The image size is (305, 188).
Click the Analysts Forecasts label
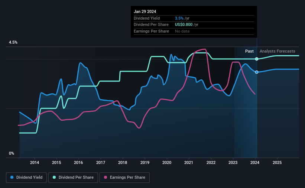(x=277, y=51)
